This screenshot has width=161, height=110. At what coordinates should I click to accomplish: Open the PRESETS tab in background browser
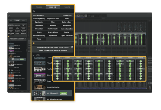(x=23, y=20)
